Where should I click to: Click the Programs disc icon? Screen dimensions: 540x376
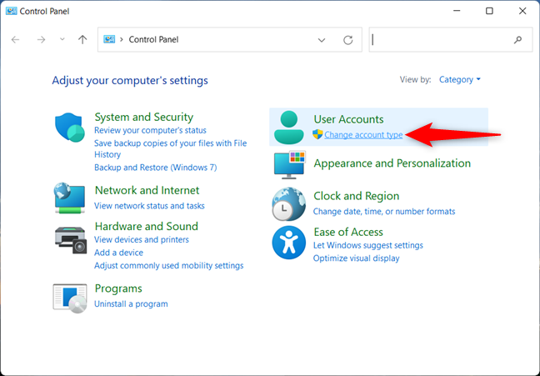click(x=70, y=298)
